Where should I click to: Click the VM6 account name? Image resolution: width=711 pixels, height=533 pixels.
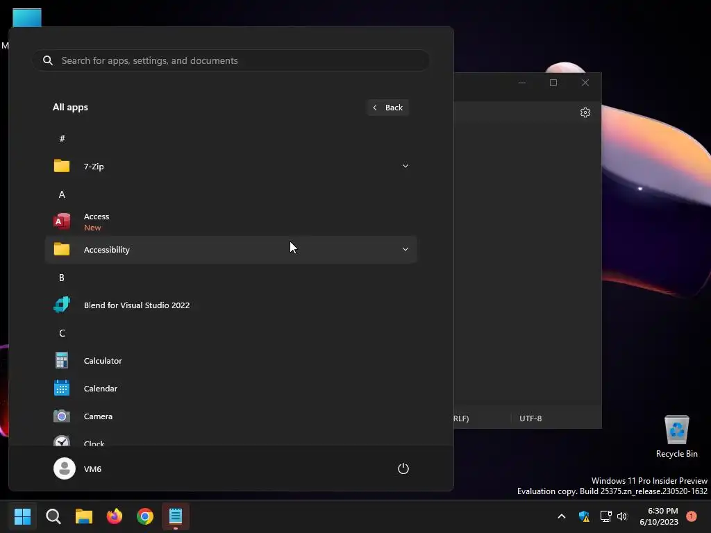pos(92,469)
